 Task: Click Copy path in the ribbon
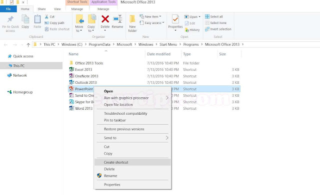pyautogui.click(x=54, y=23)
